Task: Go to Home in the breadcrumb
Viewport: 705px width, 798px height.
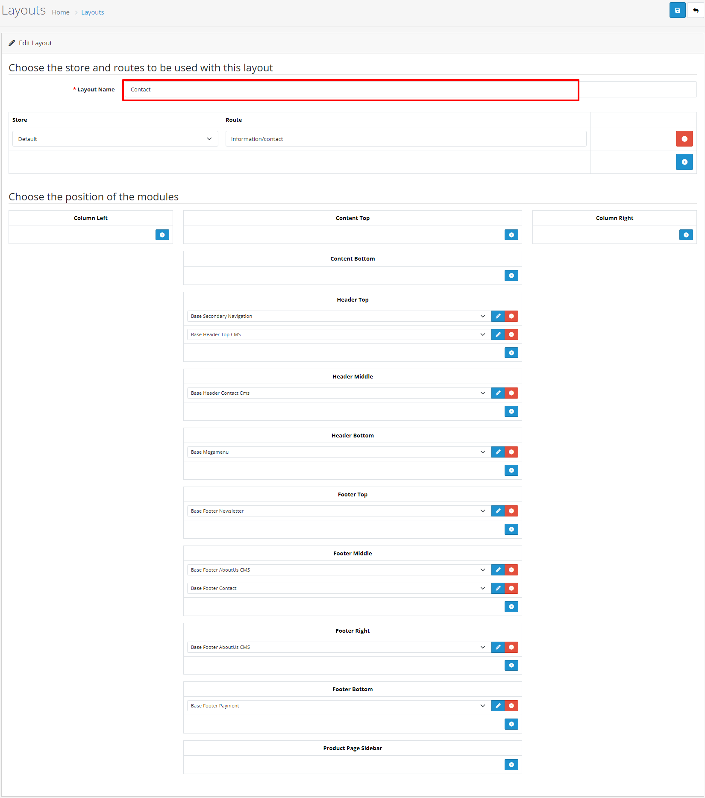Action: click(x=61, y=12)
